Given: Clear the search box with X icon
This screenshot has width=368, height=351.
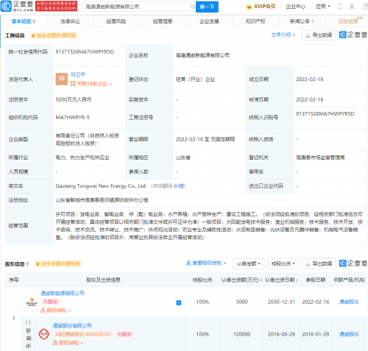Looking at the screenshot, I should point(193,7).
